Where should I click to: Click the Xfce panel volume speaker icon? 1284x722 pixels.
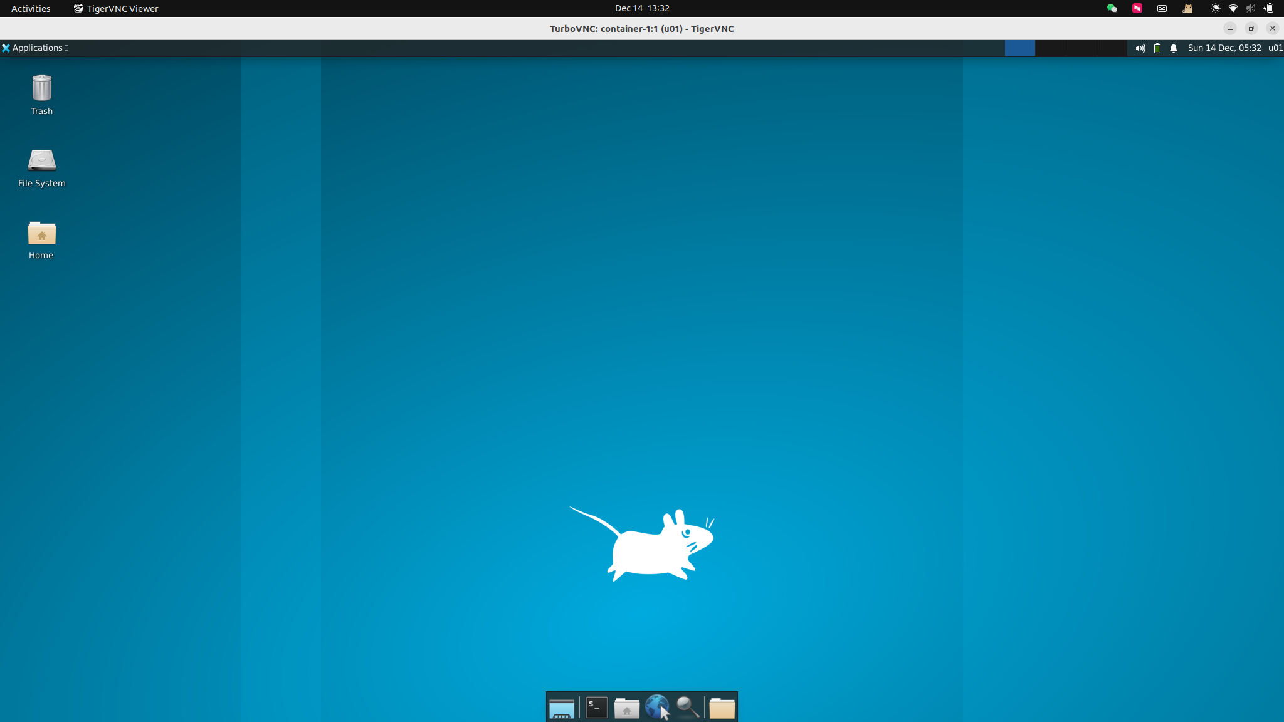tap(1140, 48)
